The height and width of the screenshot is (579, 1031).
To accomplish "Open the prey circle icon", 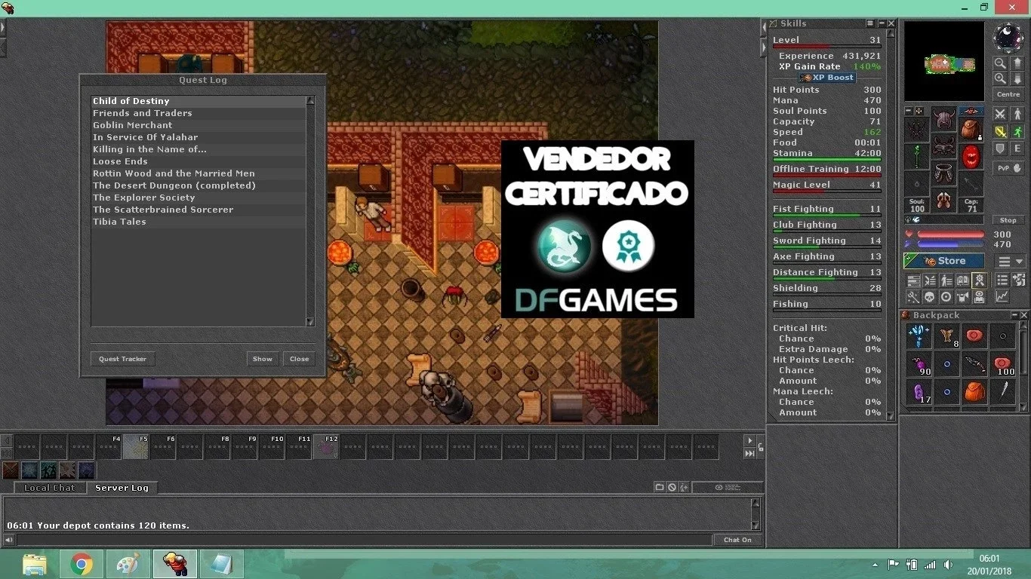I will pyautogui.click(x=946, y=296).
